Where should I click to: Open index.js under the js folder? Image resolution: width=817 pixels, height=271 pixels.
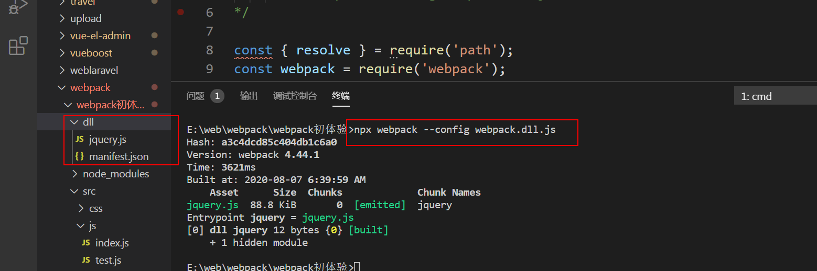coord(112,243)
